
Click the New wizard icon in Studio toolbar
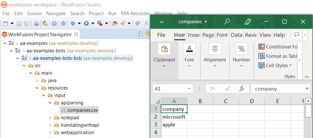click(x=5, y=24)
